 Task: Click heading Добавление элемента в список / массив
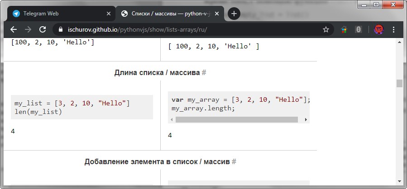[157, 162]
